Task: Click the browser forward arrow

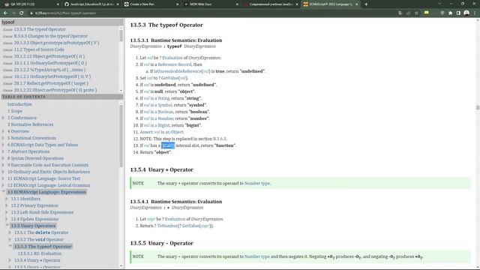Action: pos(13,13)
